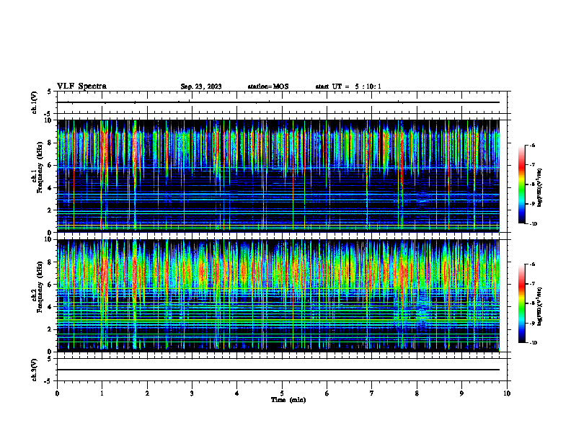Screen dimensions: 571x441
Task: Click the ch.1 voltage waveform trace
Action: point(278,102)
